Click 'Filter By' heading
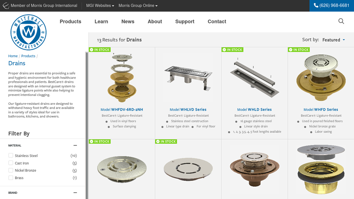The image size is (354, 199). point(19,134)
